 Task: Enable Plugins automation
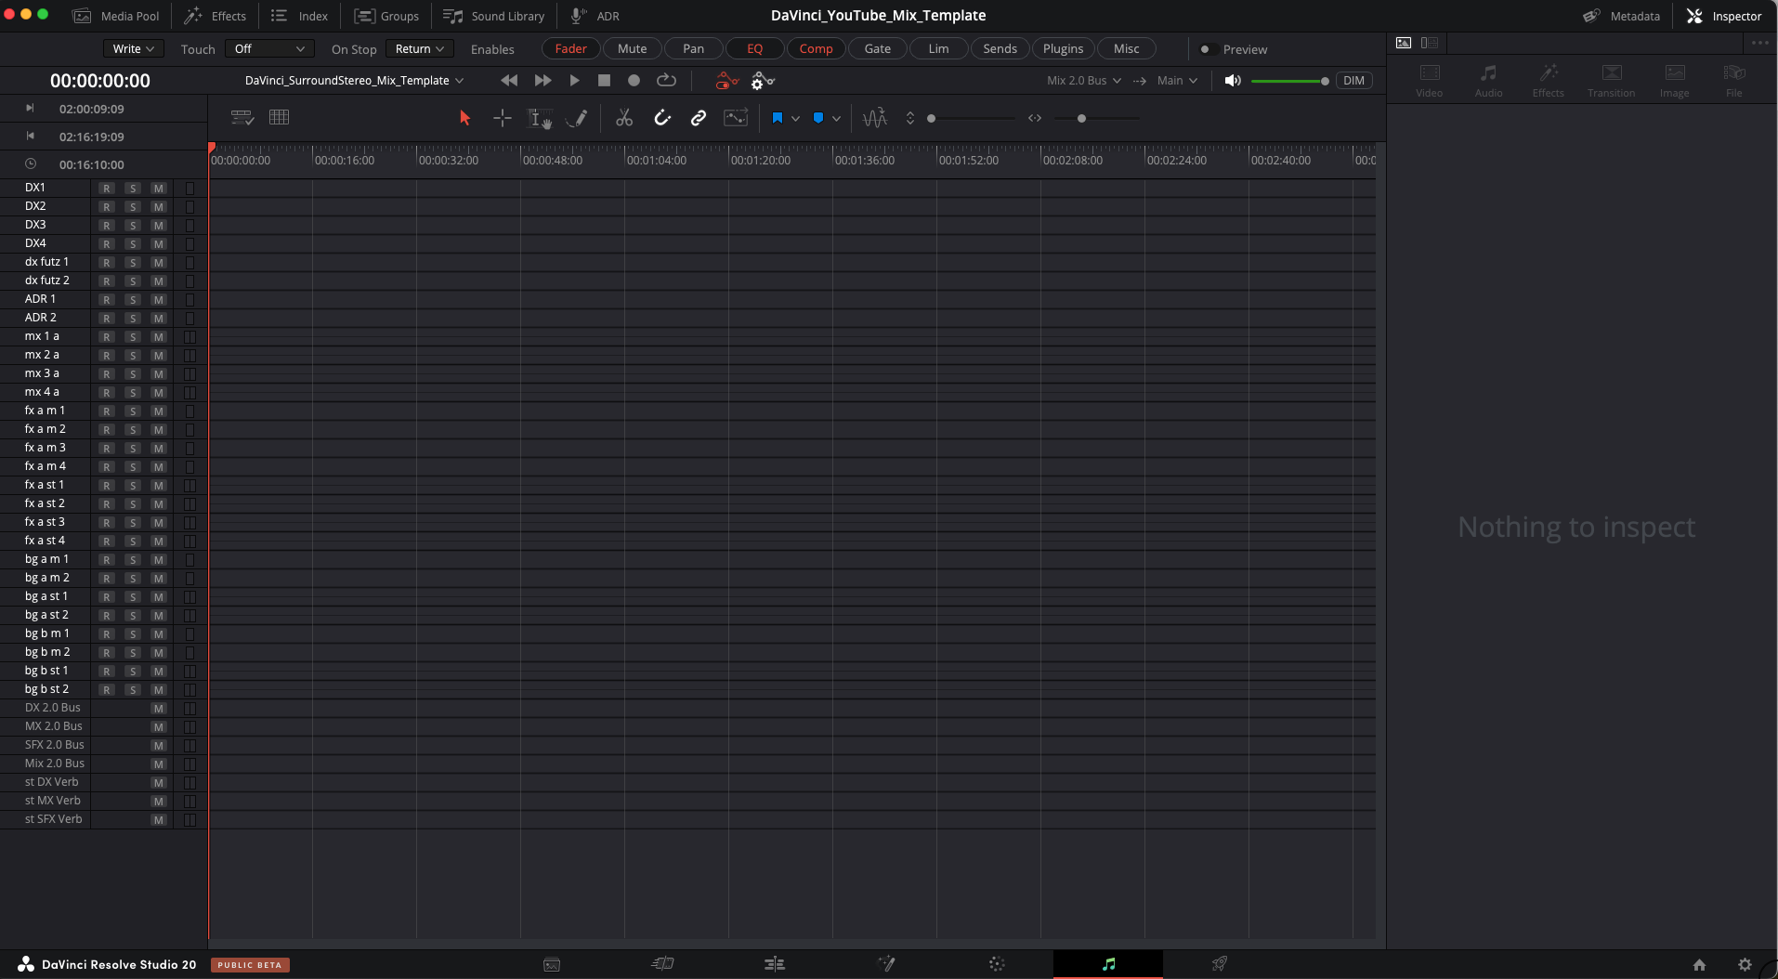coord(1063,49)
